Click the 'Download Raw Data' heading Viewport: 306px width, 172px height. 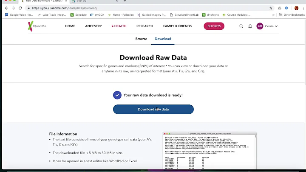(153, 57)
